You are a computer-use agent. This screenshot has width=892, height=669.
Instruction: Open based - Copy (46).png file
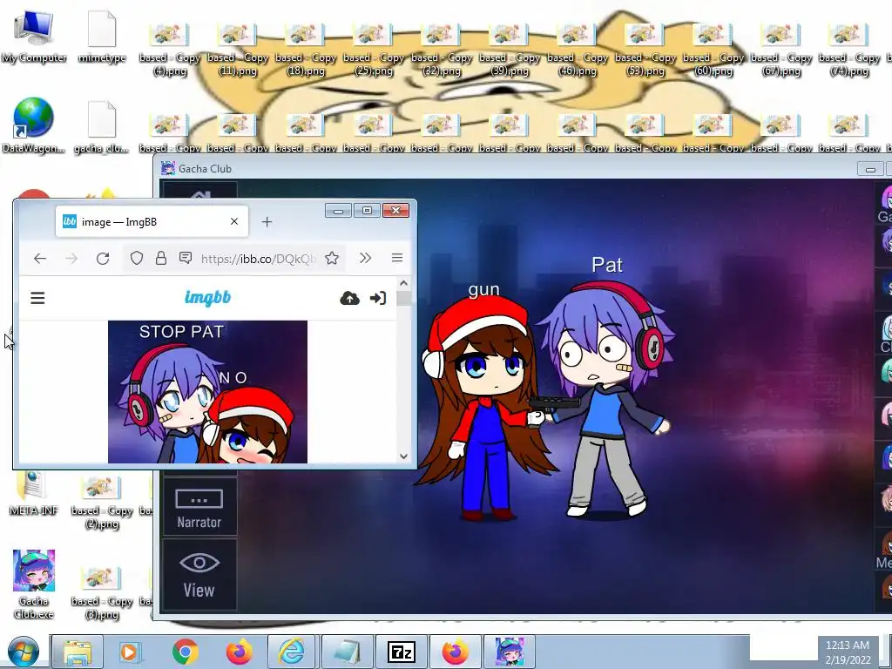click(x=578, y=49)
